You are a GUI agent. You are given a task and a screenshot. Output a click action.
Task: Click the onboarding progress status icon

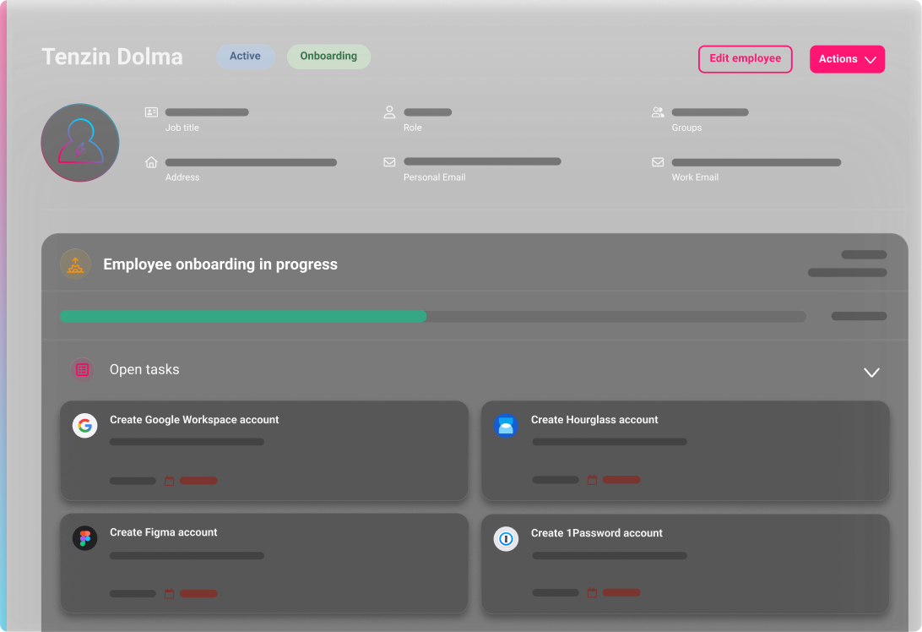tap(75, 264)
